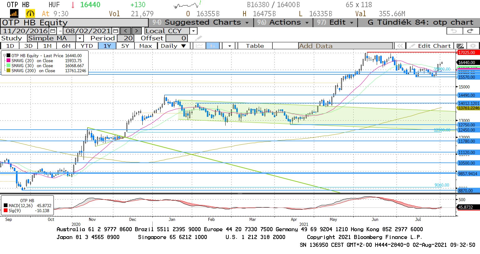Open the end date calendar picker
The image size is (480, 254).
pyautogui.click(x=115, y=31)
